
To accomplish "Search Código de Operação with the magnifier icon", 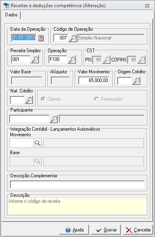I will pyautogui.click(x=72, y=38).
